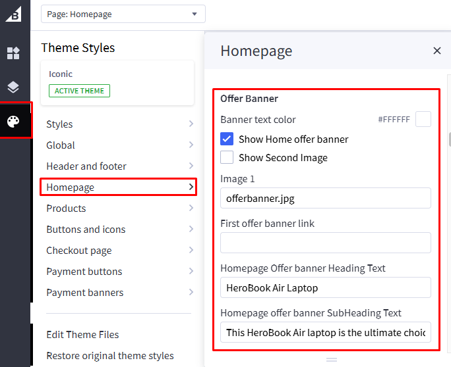Close the Homepage settings panel
451x367 pixels.
click(x=436, y=51)
